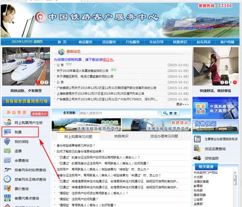Click the up arrow of 相关链接 scrollbar
The height and width of the screenshot is (207, 242).
(235, 172)
